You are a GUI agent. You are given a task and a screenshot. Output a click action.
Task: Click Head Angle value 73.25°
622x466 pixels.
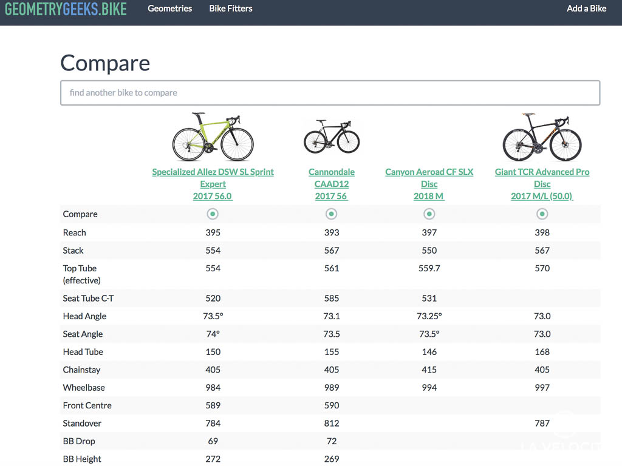pos(429,316)
